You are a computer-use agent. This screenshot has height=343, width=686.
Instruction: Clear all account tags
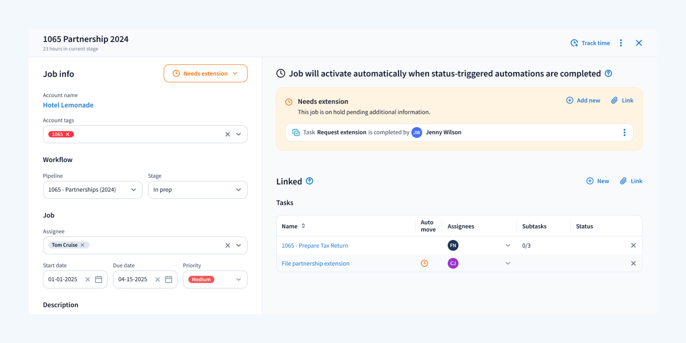click(228, 134)
